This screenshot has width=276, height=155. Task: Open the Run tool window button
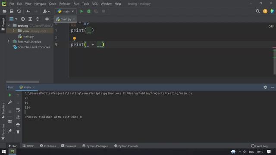13,146
